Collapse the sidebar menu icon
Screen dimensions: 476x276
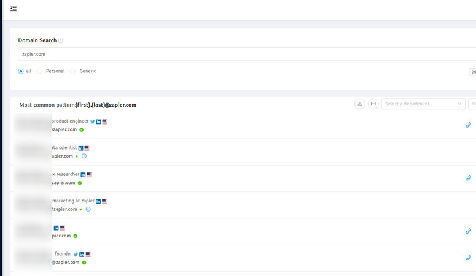(14, 8)
